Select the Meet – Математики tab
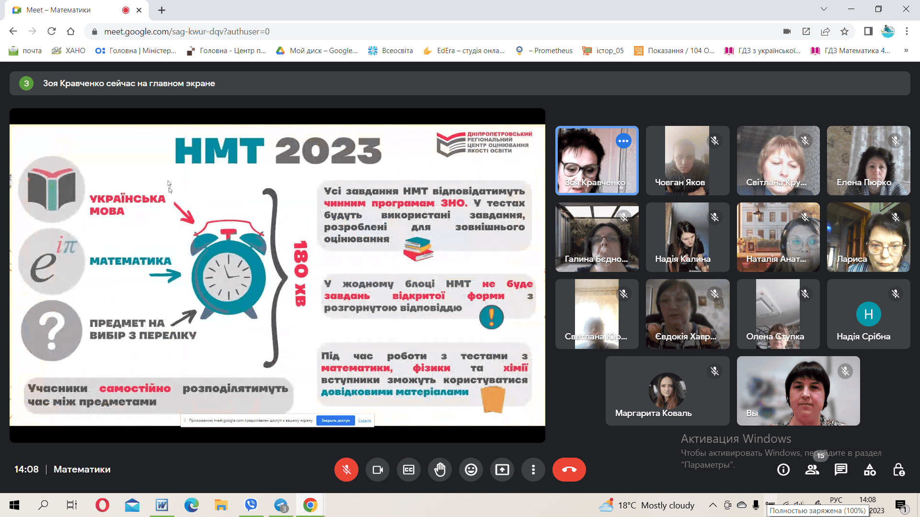920x517 pixels. click(77, 10)
